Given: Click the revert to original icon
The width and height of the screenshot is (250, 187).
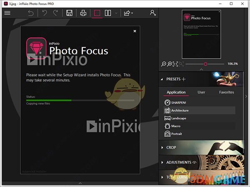Looking at the screenshot, I should coord(31,13).
